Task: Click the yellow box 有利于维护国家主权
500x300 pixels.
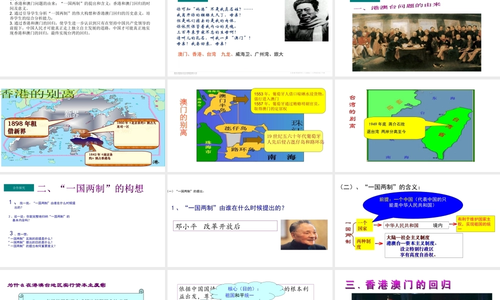Action: [475, 223]
